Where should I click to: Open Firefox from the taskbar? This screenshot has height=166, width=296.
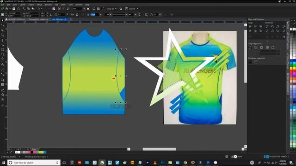click(193, 163)
